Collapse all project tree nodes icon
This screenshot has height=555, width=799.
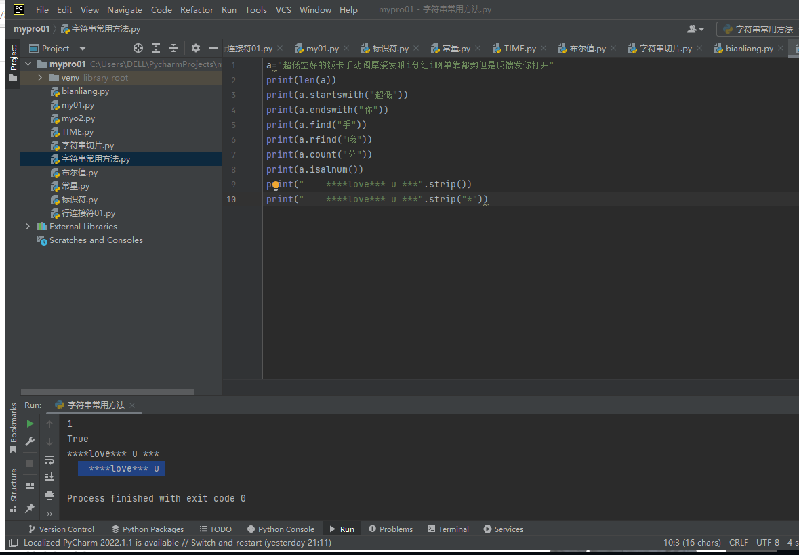pos(173,48)
